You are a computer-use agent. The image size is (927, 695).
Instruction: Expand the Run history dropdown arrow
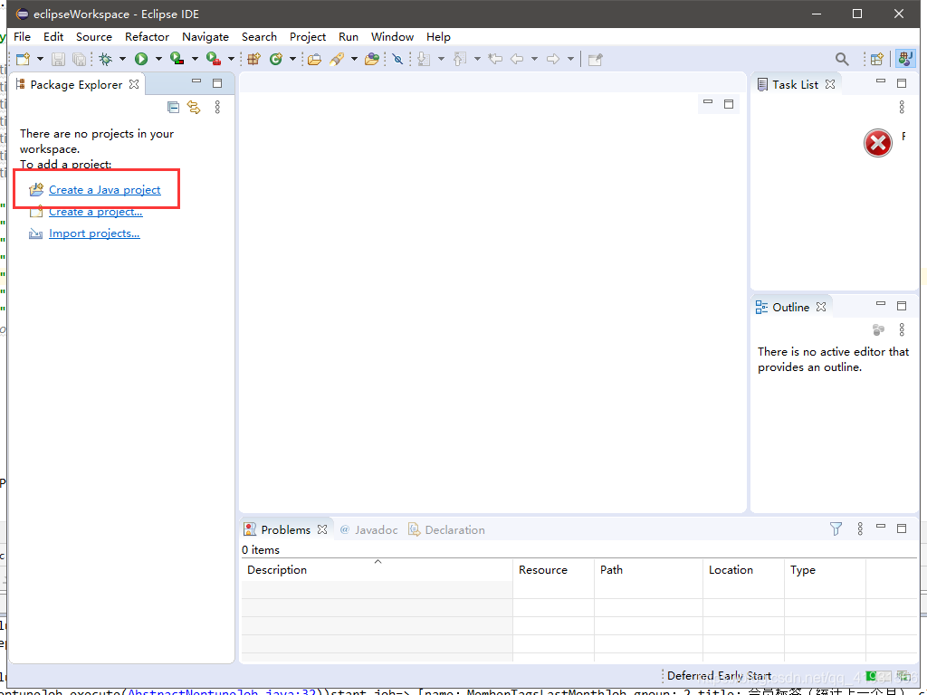[x=158, y=59]
